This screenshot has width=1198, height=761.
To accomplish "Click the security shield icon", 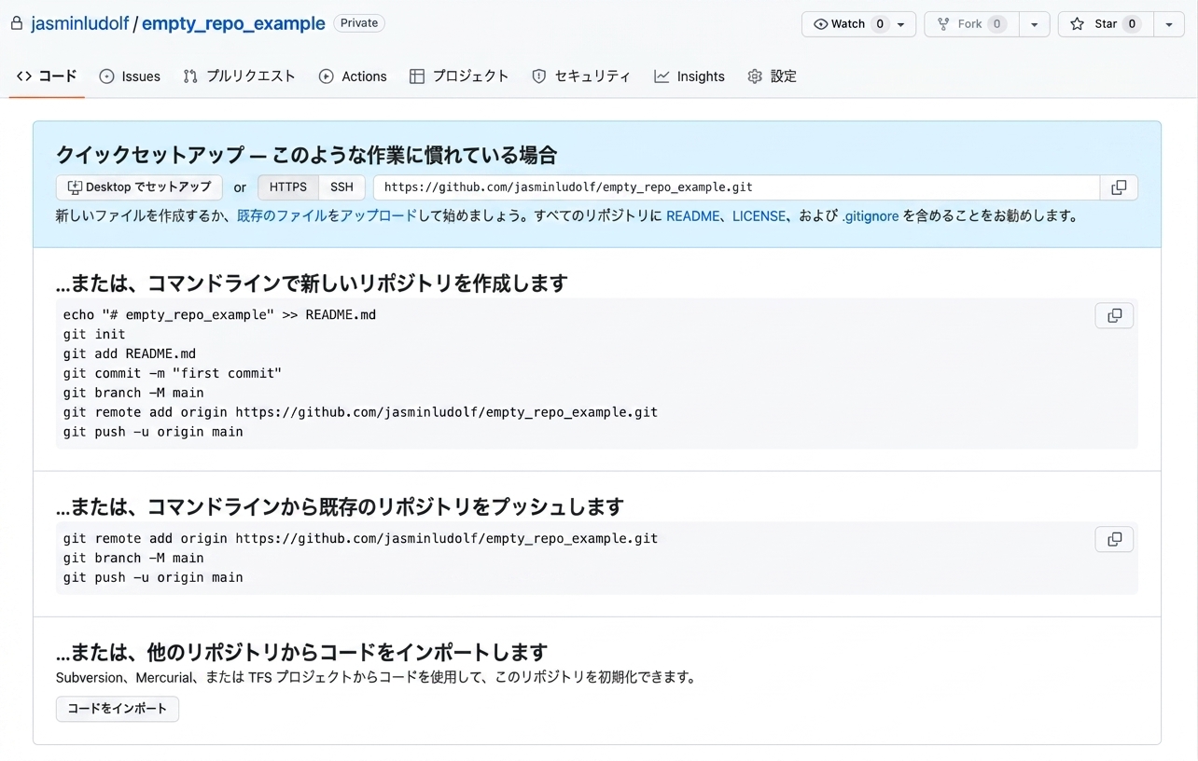I will tap(538, 76).
